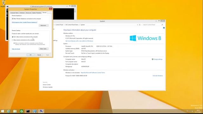
Task: Select Allow remote connections to this computer
Action: pos(13,40)
